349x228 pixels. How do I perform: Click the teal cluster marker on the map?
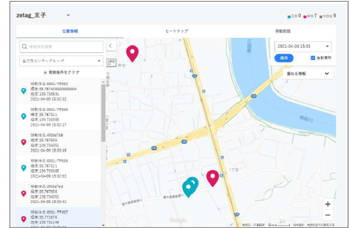(x=190, y=187)
